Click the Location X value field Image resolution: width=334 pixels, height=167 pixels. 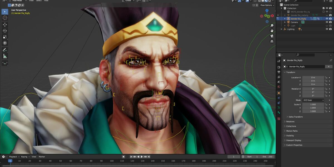(x=313, y=78)
